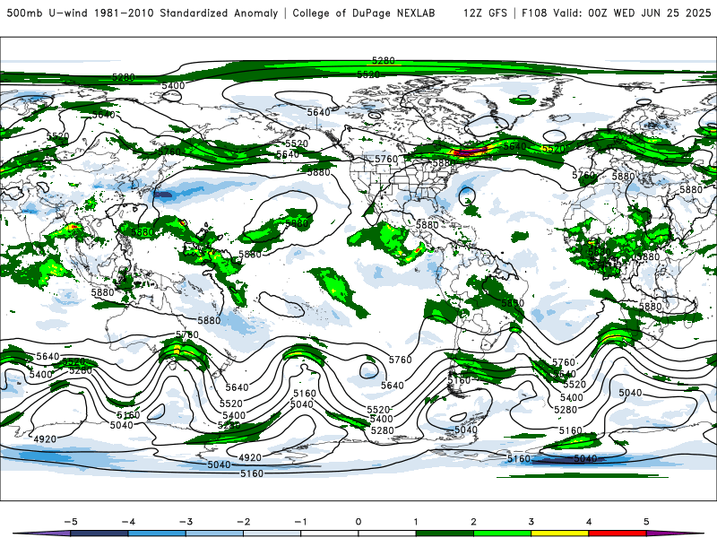Select the dark navy -5 to -4 colorbar segment
This screenshot has width=717, height=538.
point(99,534)
